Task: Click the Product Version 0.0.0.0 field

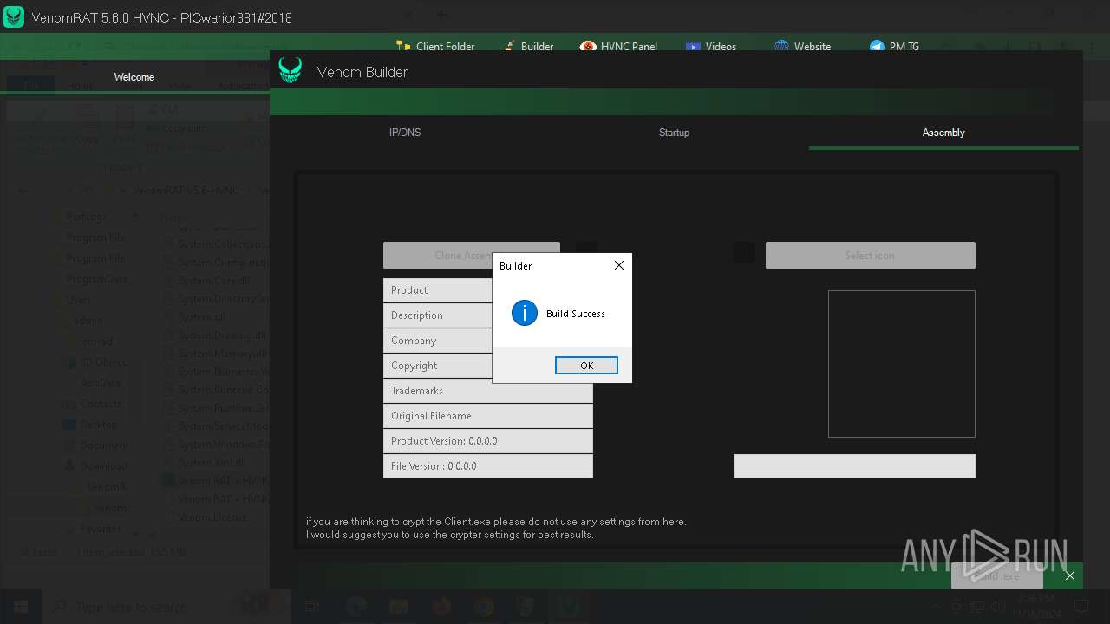Action: pos(488,441)
